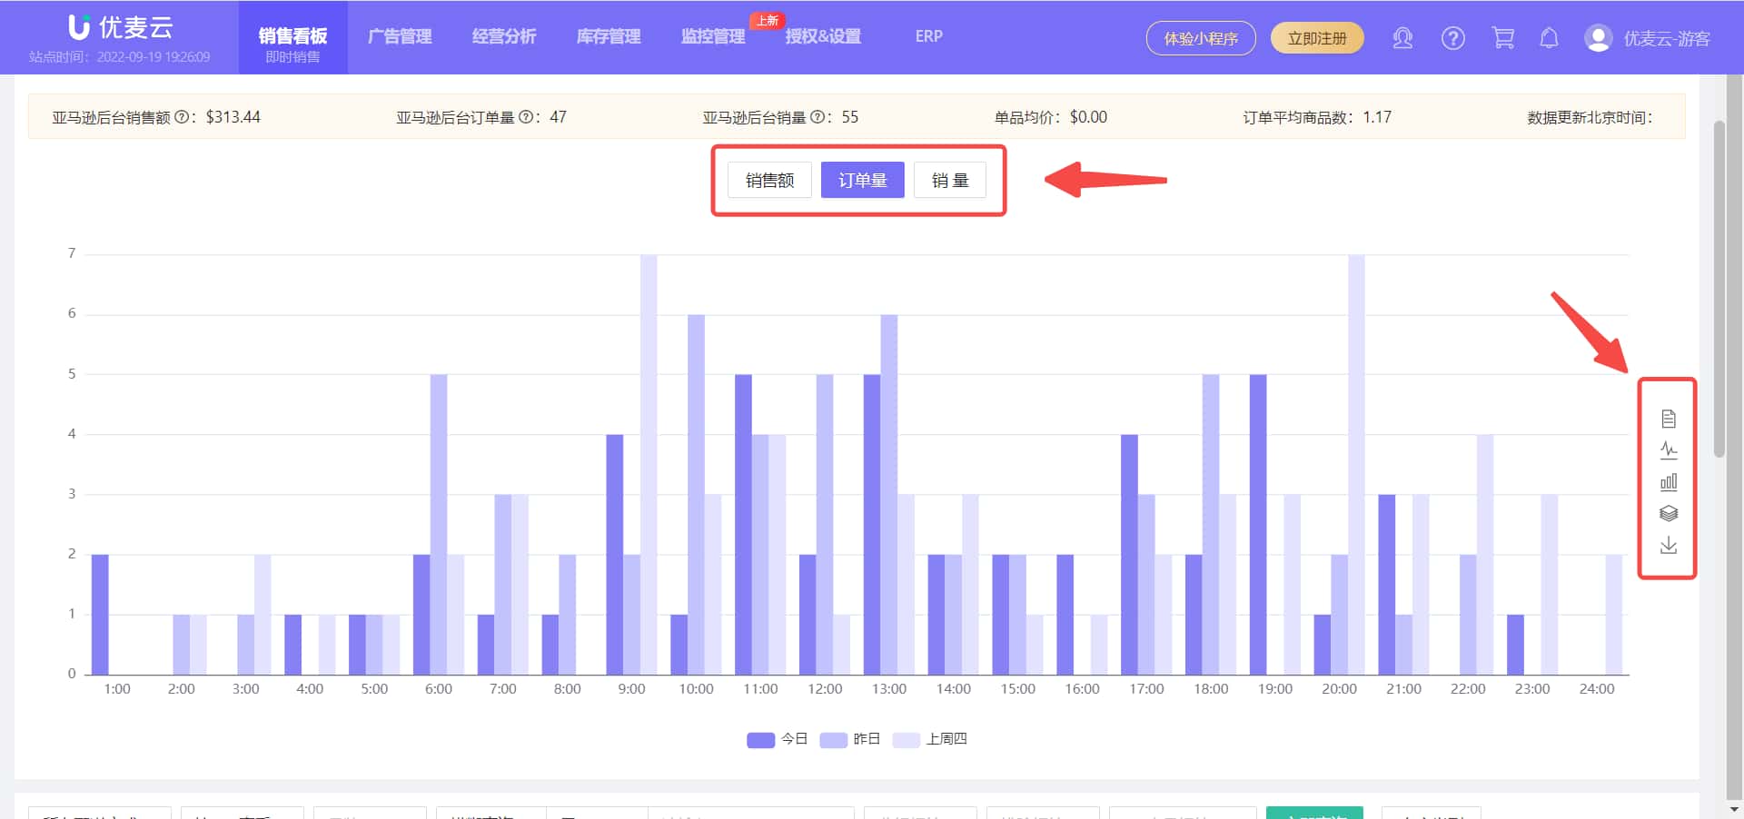This screenshot has width=1744, height=819.
Task: Open the 广告管理 menu
Action: (x=400, y=36)
